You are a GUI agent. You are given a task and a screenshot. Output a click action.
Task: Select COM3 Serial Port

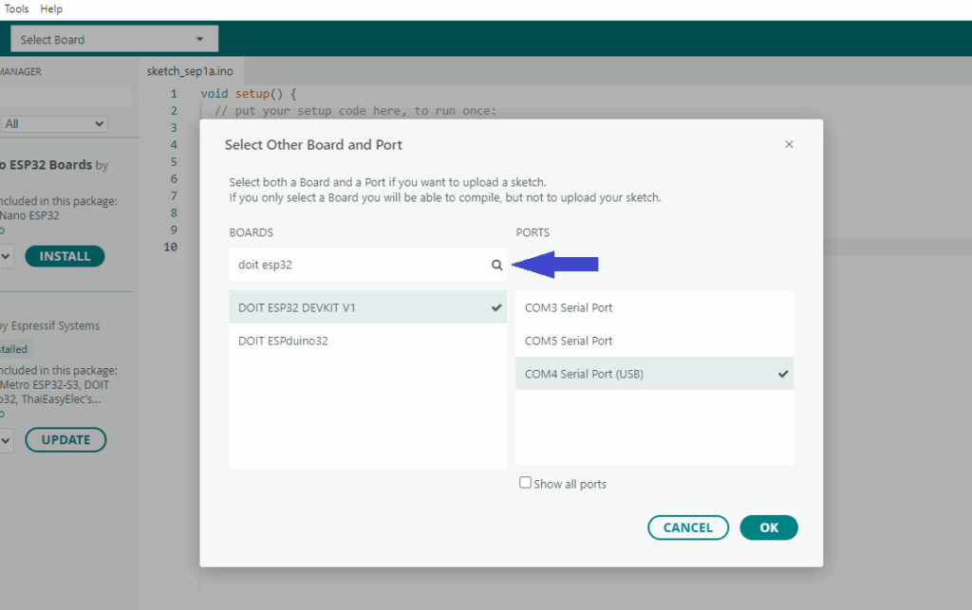click(569, 307)
